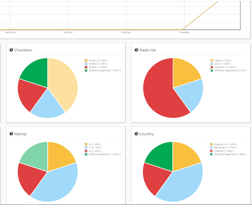
Task: Toggle the Finland legend swatch in Country chart
Action: click(211, 151)
